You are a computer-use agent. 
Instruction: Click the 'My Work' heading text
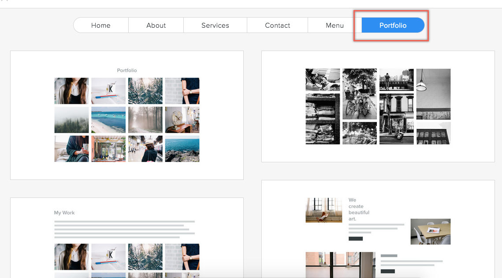pyautogui.click(x=64, y=213)
